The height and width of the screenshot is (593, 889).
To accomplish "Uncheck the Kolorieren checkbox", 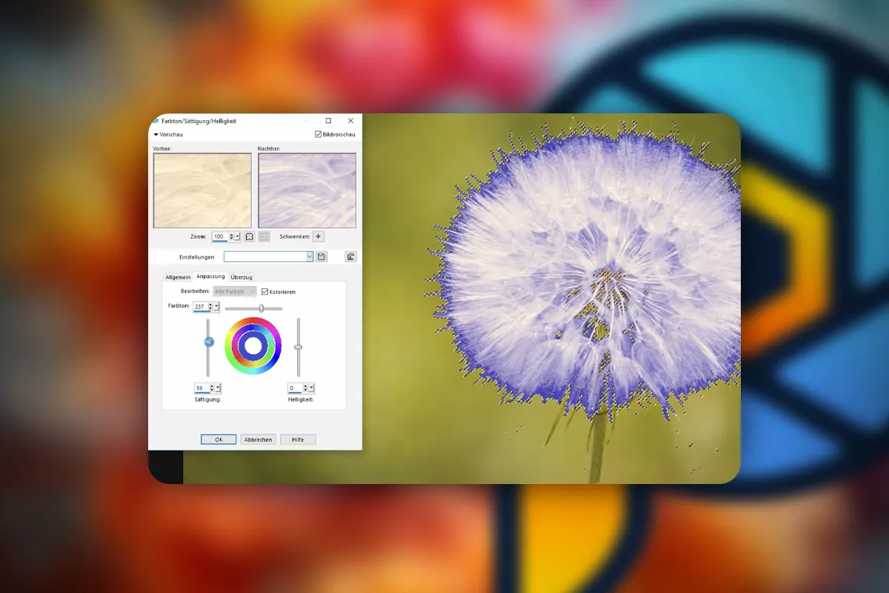I will [x=264, y=292].
